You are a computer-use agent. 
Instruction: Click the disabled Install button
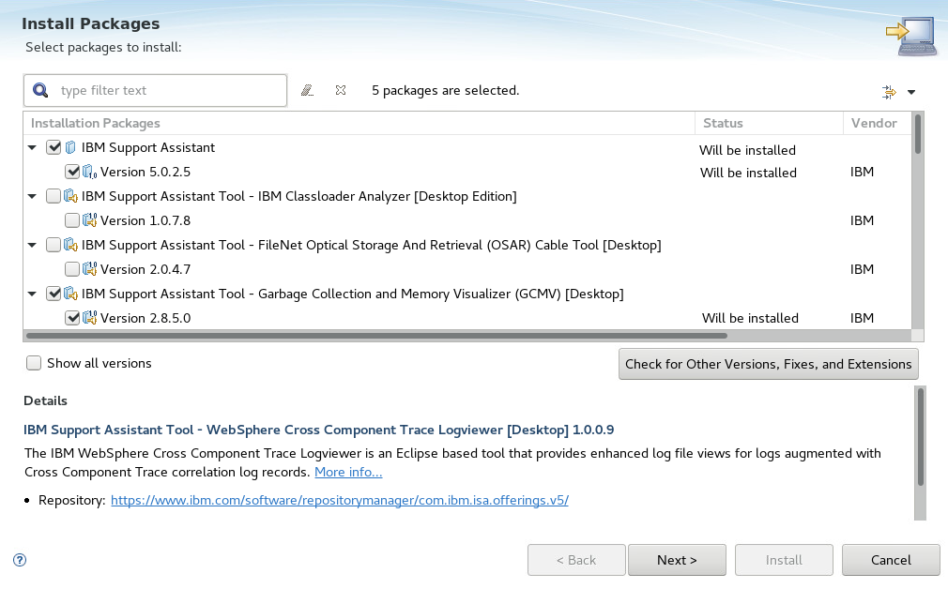point(784,560)
